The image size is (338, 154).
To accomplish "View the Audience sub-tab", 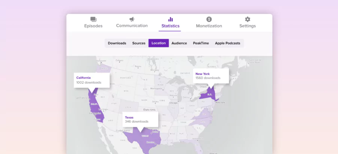I will 179,43.
